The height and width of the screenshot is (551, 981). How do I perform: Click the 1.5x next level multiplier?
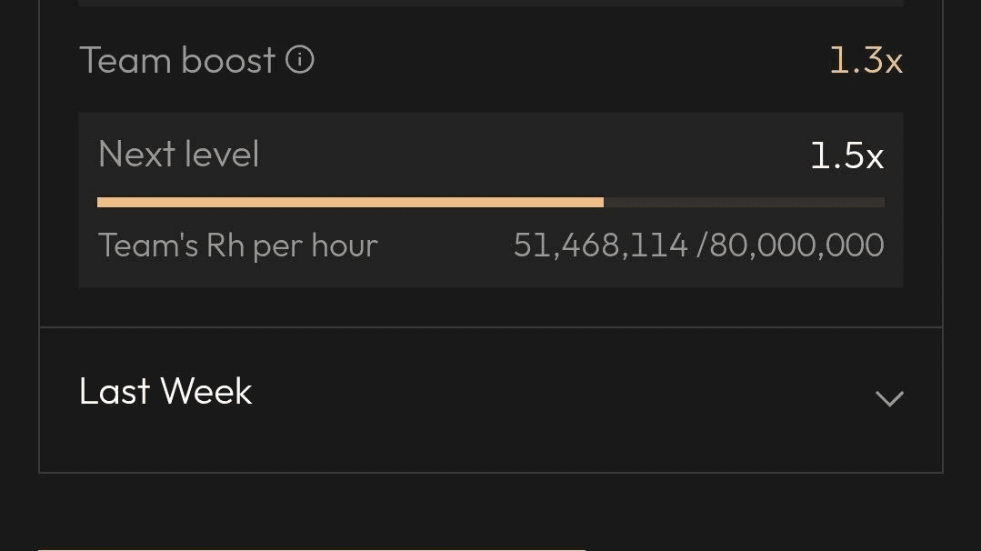(x=847, y=155)
